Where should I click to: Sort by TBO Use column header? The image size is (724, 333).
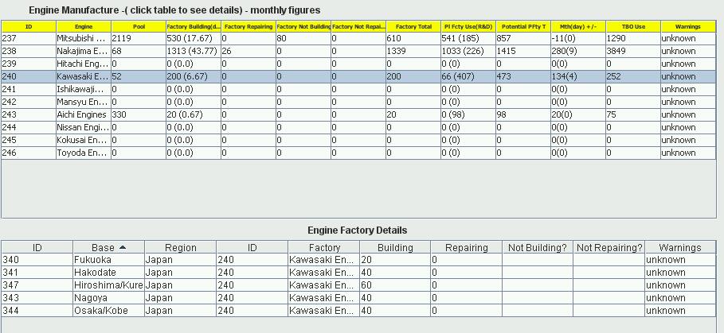tap(632, 26)
